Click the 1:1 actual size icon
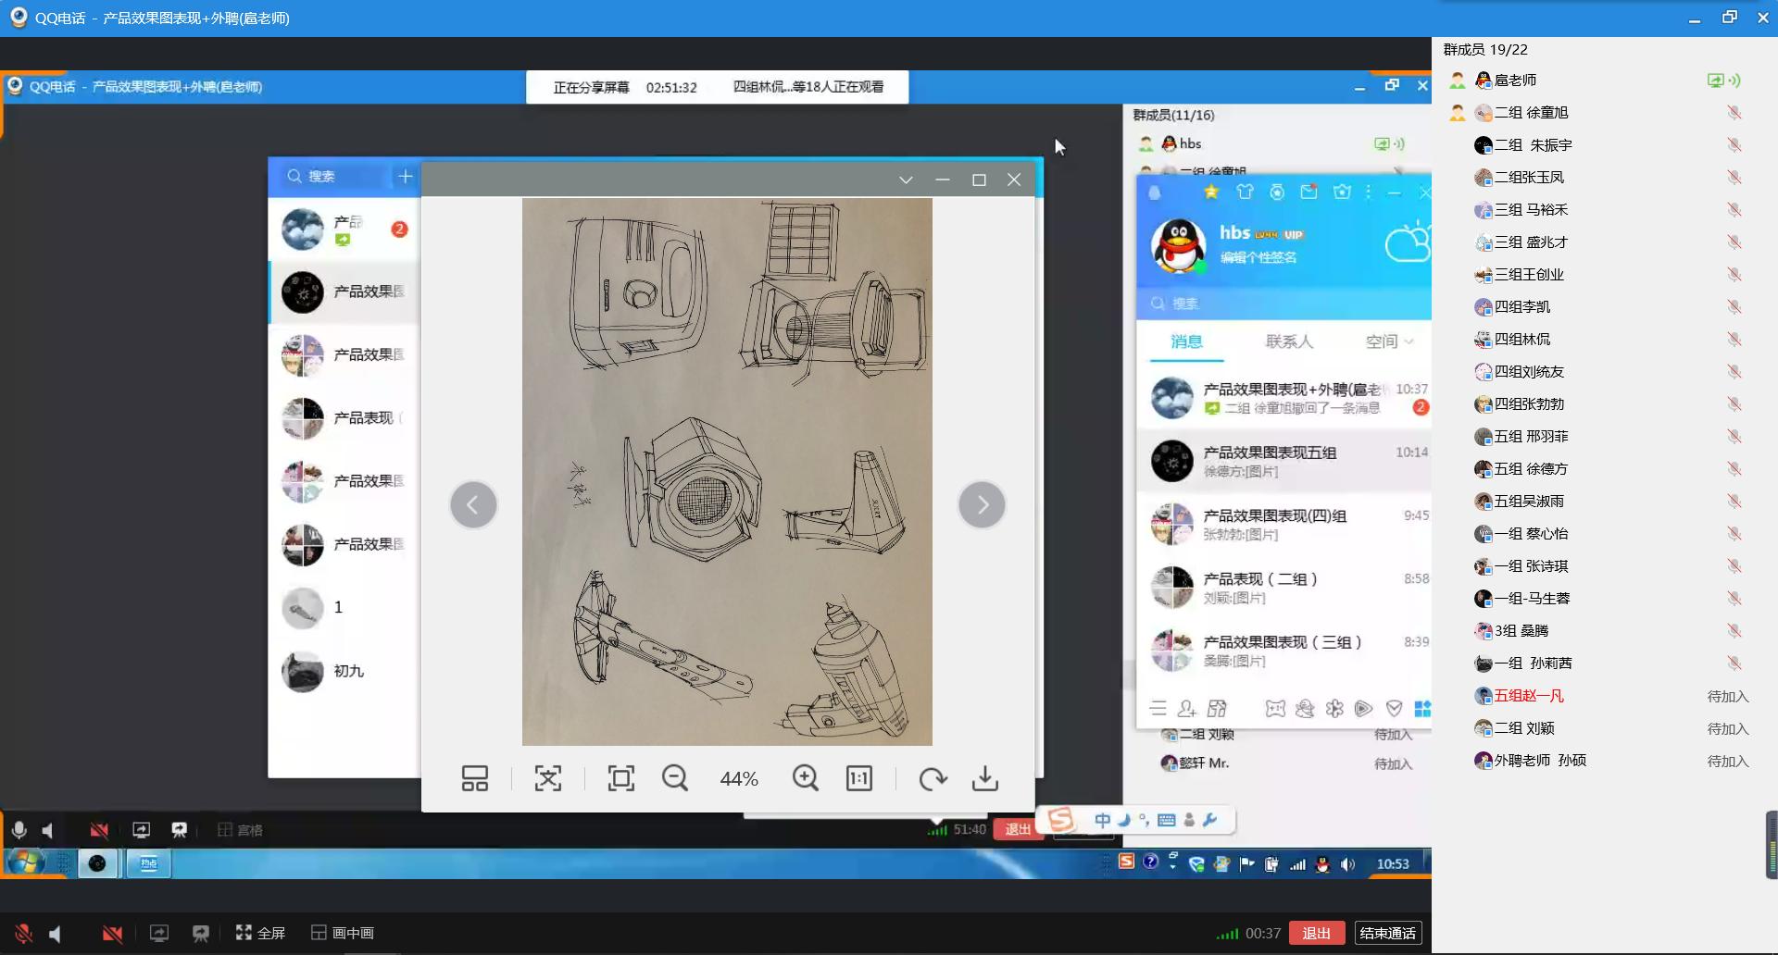Viewport: 1778px width, 955px height. pos(858,778)
